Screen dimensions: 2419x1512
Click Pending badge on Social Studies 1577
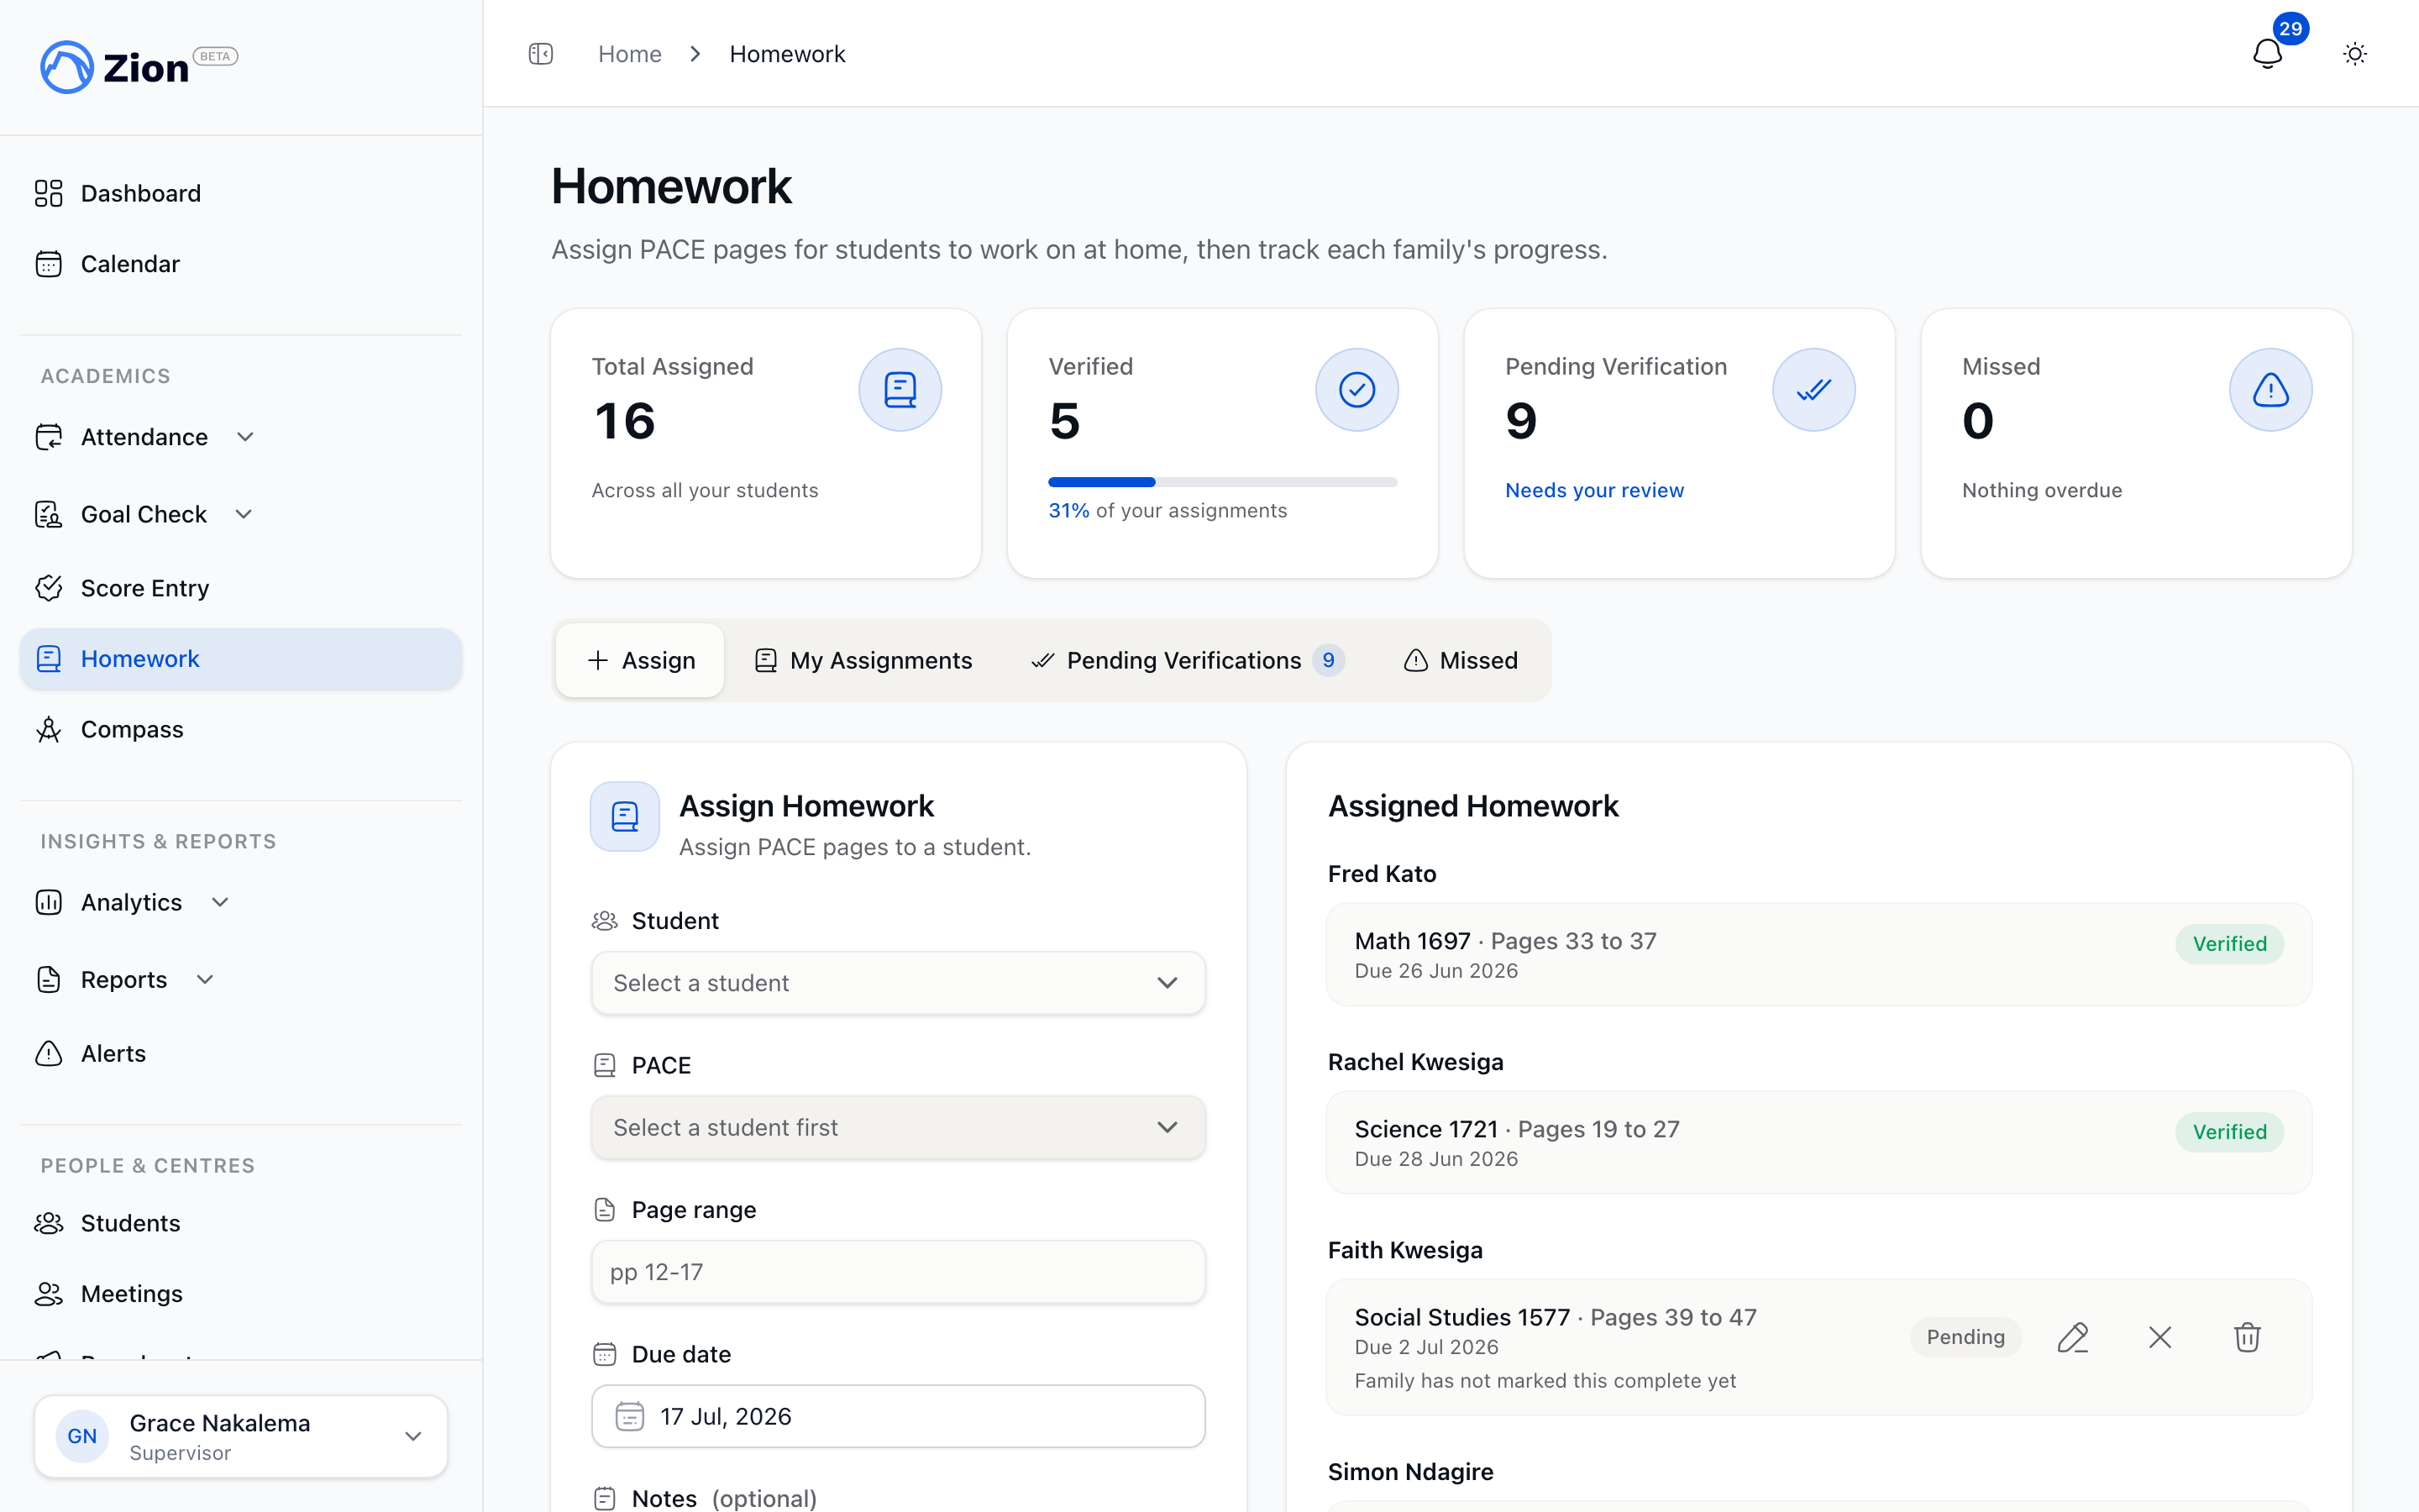point(1965,1337)
